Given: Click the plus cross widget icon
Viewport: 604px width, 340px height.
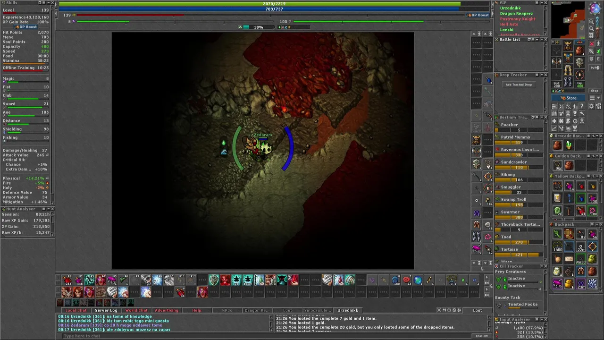Looking at the screenshot, I should [x=554, y=121].
